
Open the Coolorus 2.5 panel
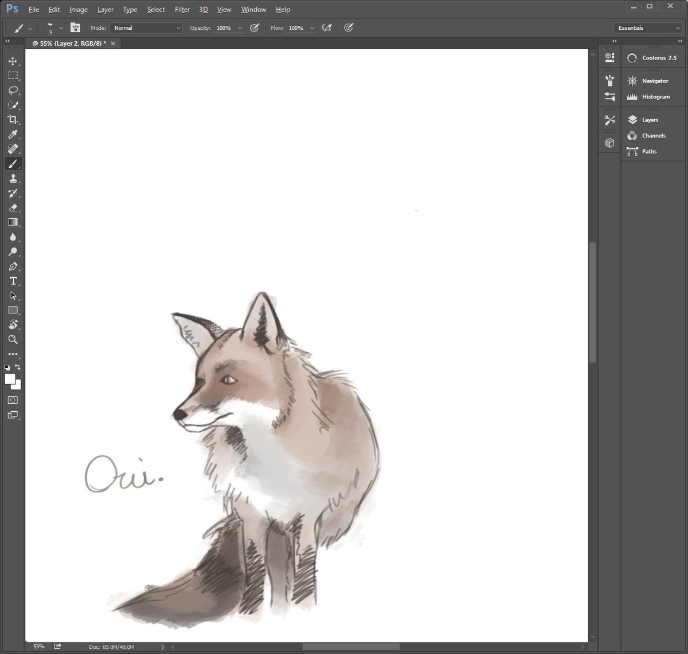coord(654,58)
